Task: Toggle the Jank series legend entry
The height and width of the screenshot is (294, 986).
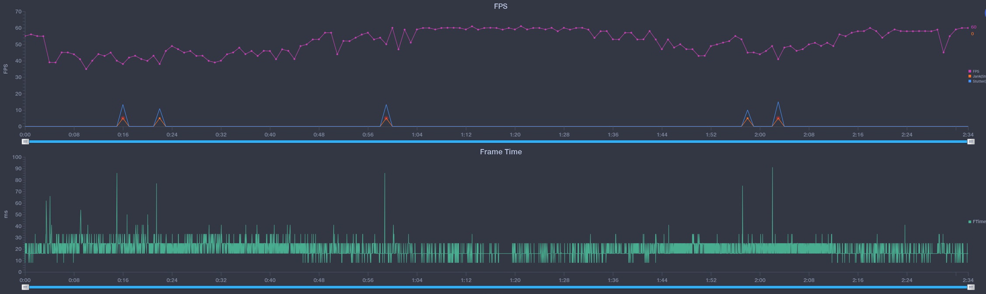Action: 976,76
